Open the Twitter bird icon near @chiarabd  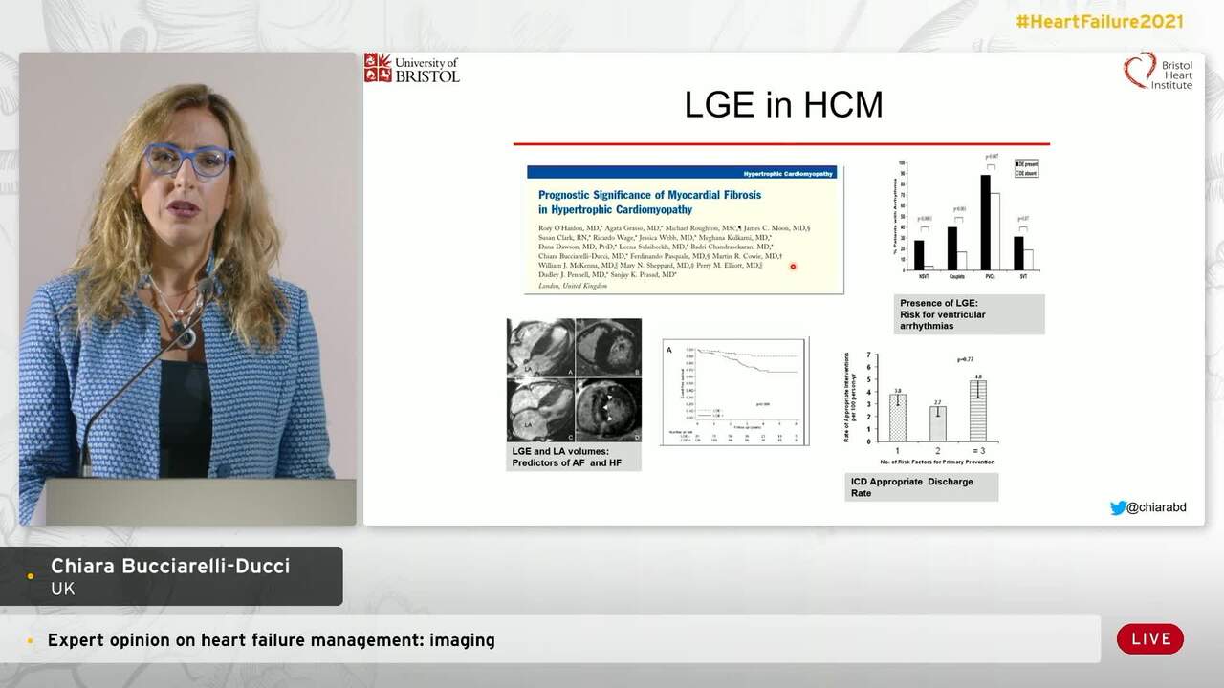pyautogui.click(x=1118, y=508)
